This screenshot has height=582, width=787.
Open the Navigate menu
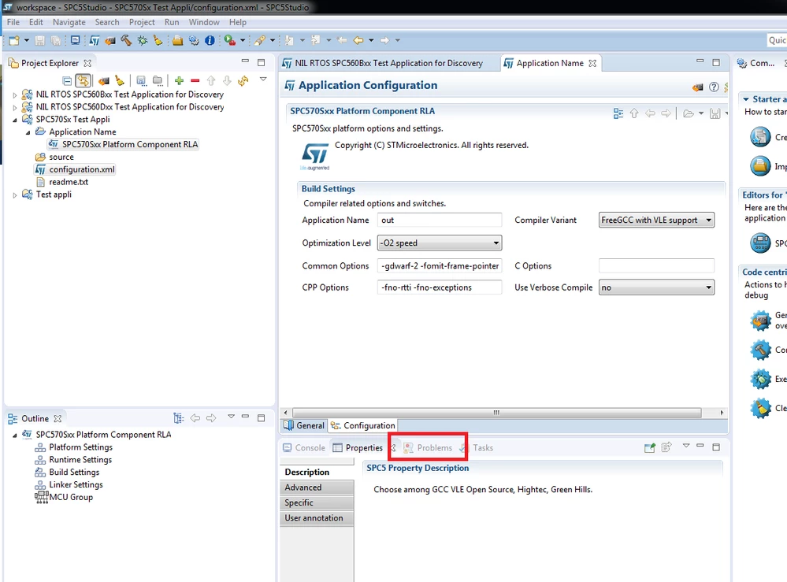[x=69, y=22]
